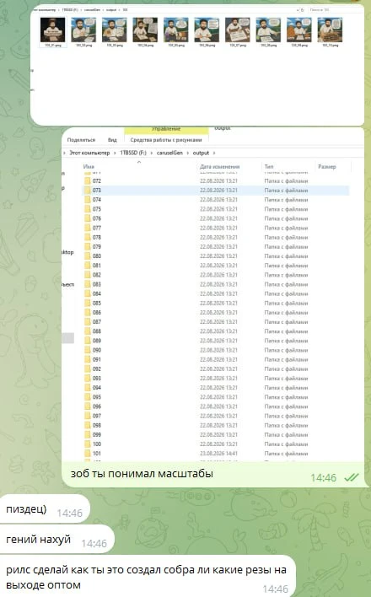Click the гений нахуй chat message

[x=56, y=540]
